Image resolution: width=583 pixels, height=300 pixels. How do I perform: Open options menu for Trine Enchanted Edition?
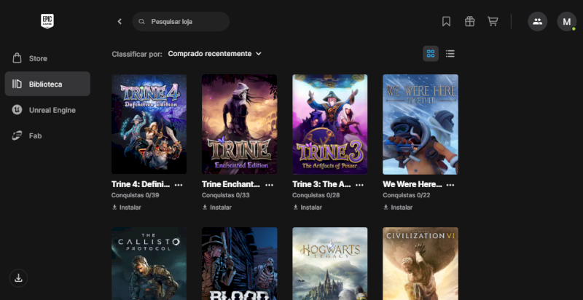[269, 184]
